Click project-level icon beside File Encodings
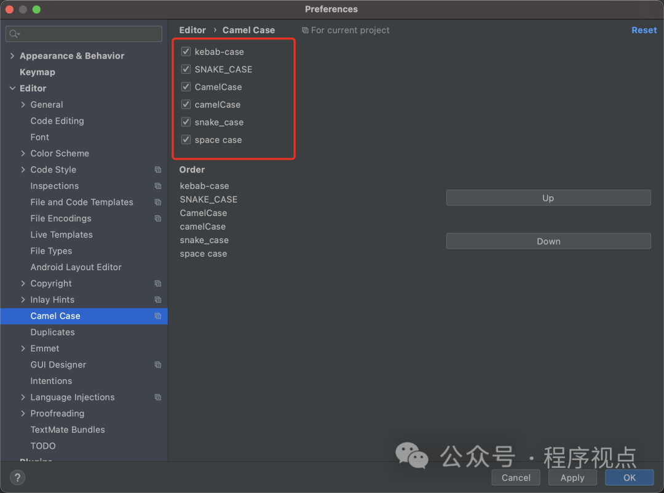Screen dimensions: 664x493 click(158, 218)
